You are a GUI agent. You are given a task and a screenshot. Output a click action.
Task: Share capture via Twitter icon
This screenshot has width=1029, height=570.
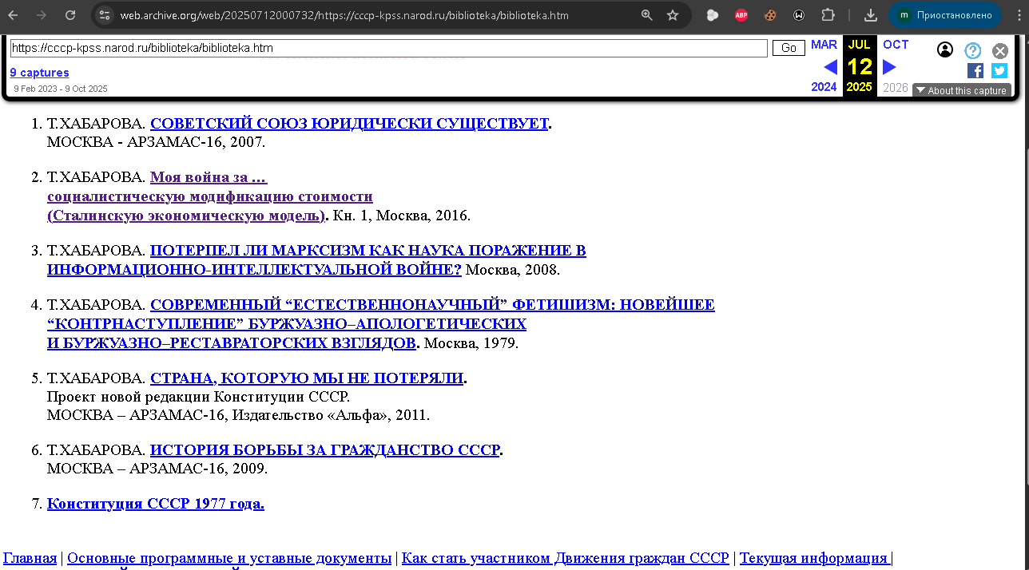click(x=999, y=70)
